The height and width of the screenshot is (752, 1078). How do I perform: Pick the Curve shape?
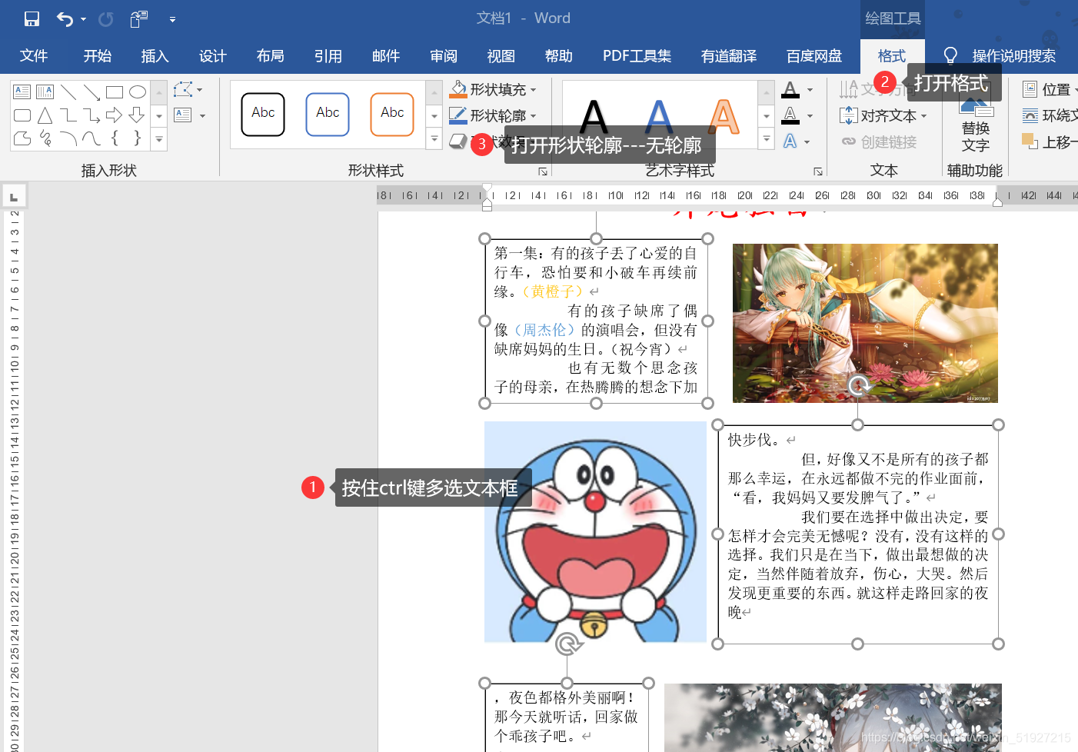(x=91, y=138)
